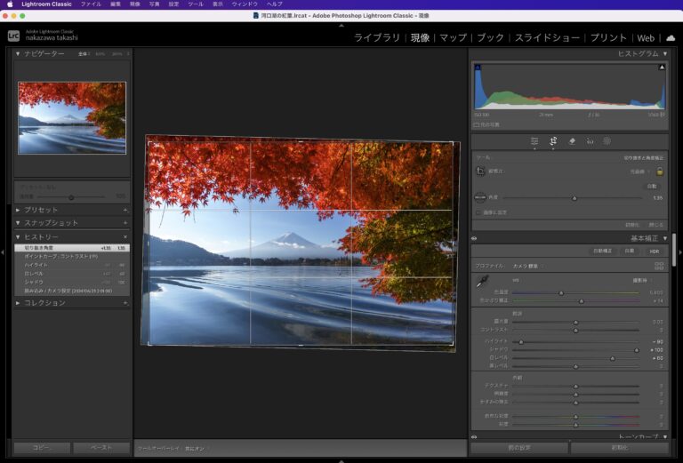Click the straighten angle level tool icon

480,197
